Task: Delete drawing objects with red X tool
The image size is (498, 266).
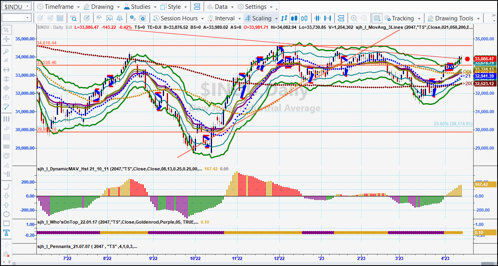Action: pyautogui.click(x=6, y=255)
